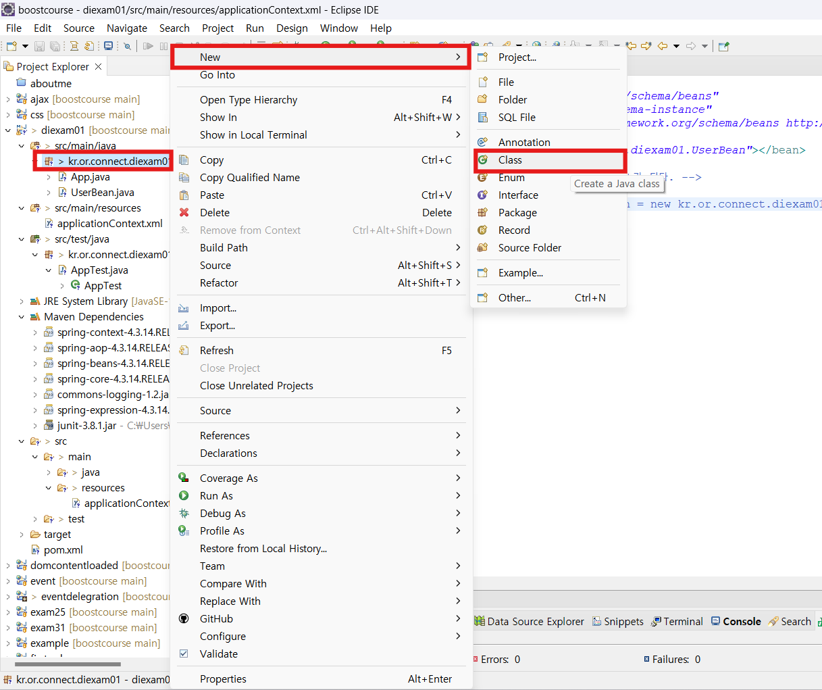Click the New wizard toolbar icon
This screenshot has height=690, width=822.
click(11, 46)
